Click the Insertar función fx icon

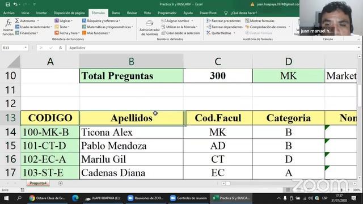pos(8,27)
